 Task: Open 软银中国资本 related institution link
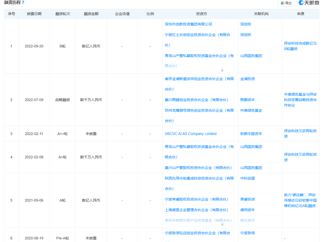click(251, 134)
